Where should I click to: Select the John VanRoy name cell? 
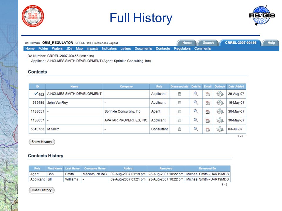(x=74, y=103)
